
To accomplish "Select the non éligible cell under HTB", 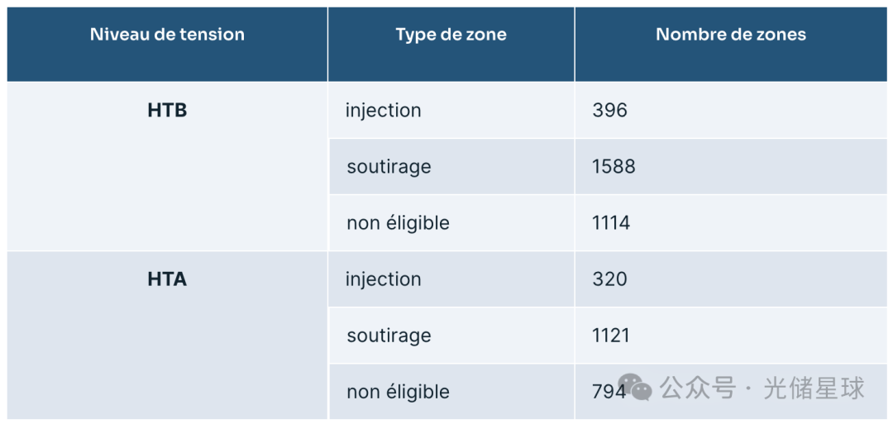I will coord(398,223).
